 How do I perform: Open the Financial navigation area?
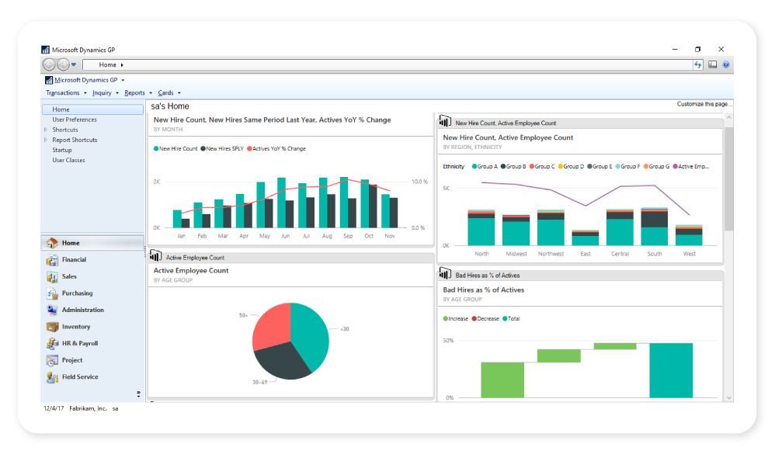pos(92,260)
